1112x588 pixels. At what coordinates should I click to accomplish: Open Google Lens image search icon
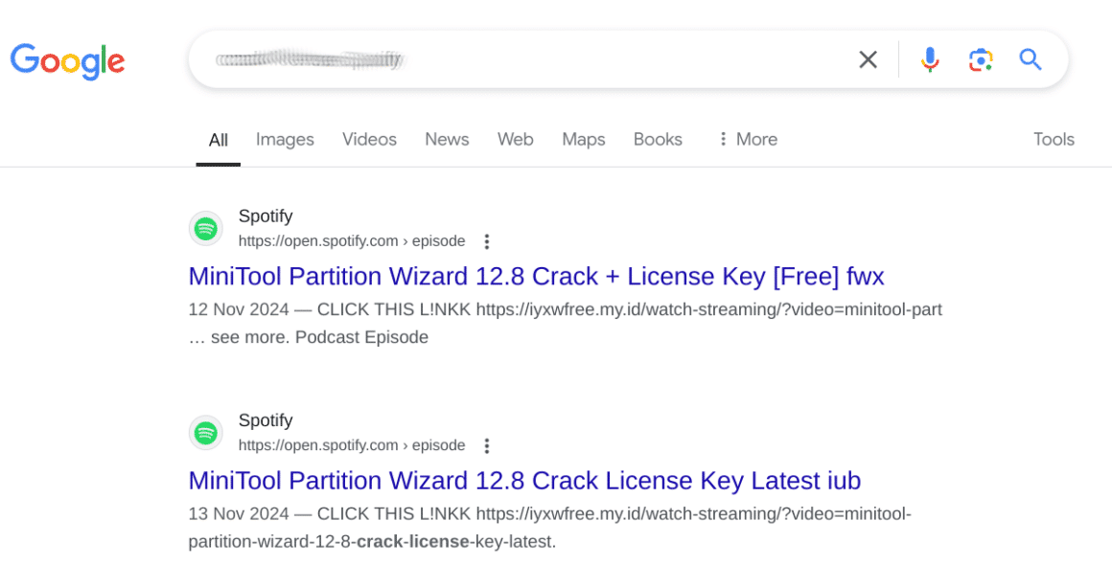click(x=981, y=59)
